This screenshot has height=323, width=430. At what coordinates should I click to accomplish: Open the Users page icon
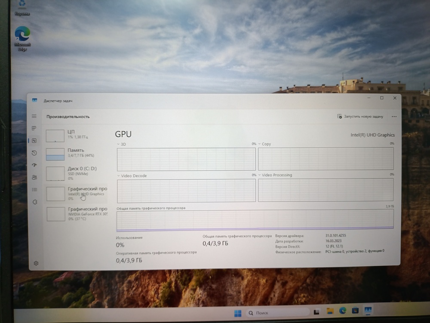pos(34,177)
